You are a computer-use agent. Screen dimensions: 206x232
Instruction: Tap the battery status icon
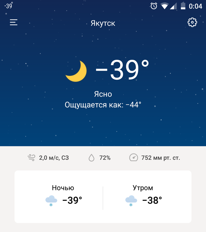(183, 6)
